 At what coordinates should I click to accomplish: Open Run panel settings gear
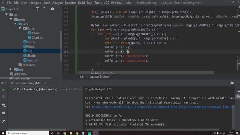[x=232, y=83]
